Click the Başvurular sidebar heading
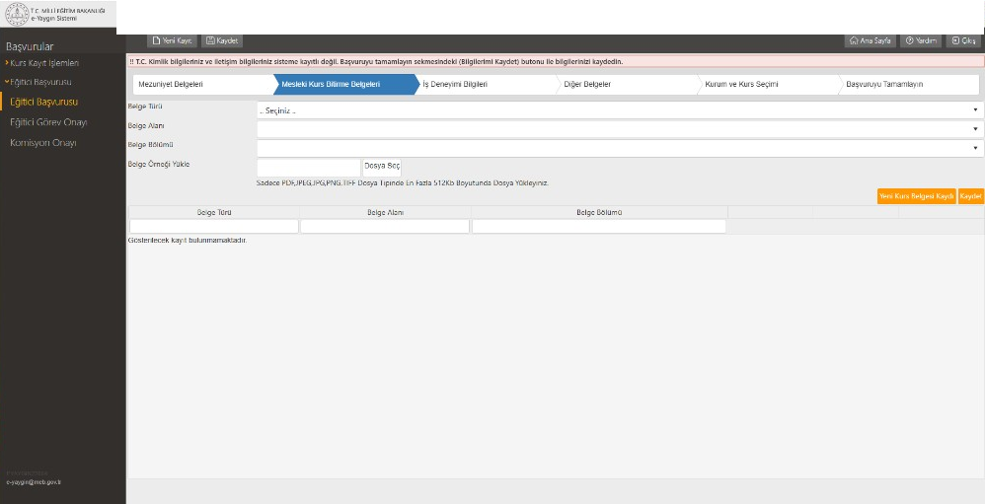The width and height of the screenshot is (985, 504). tap(30, 46)
